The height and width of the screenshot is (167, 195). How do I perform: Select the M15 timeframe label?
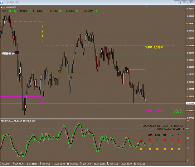(150, 135)
